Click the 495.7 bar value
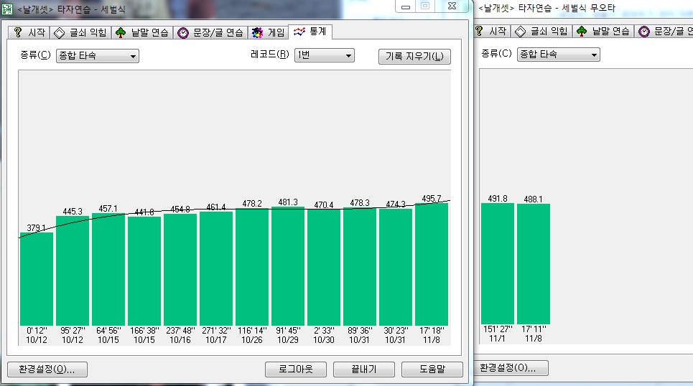Viewport: 693px width, 386px height. (x=432, y=199)
